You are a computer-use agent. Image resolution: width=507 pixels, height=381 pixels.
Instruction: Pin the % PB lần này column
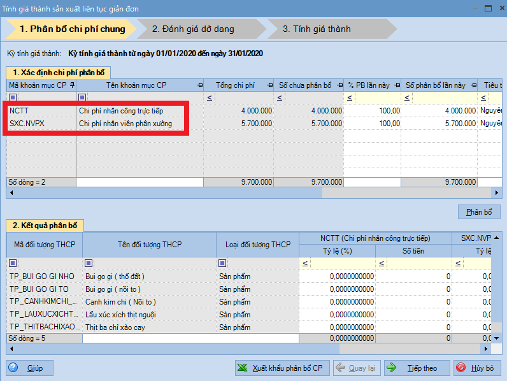[x=396, y=85]
